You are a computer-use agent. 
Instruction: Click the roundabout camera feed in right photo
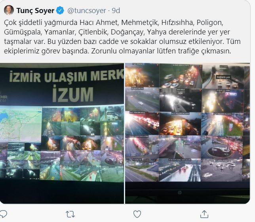click(222, 148)
